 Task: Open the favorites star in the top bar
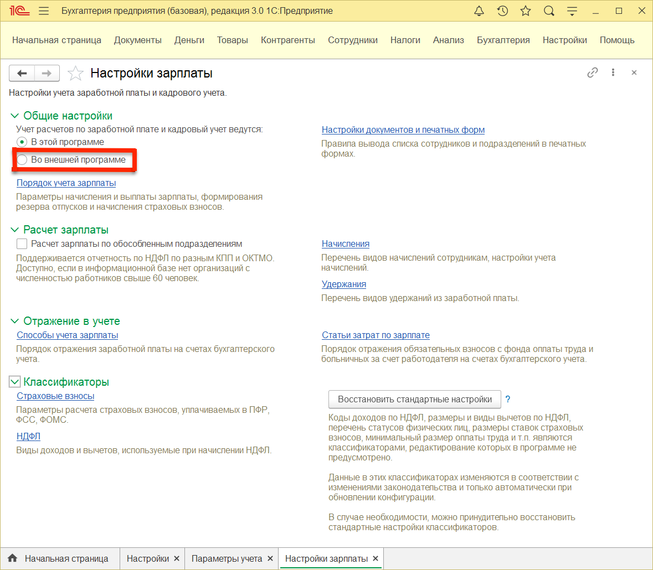click(x=525, y=10)
